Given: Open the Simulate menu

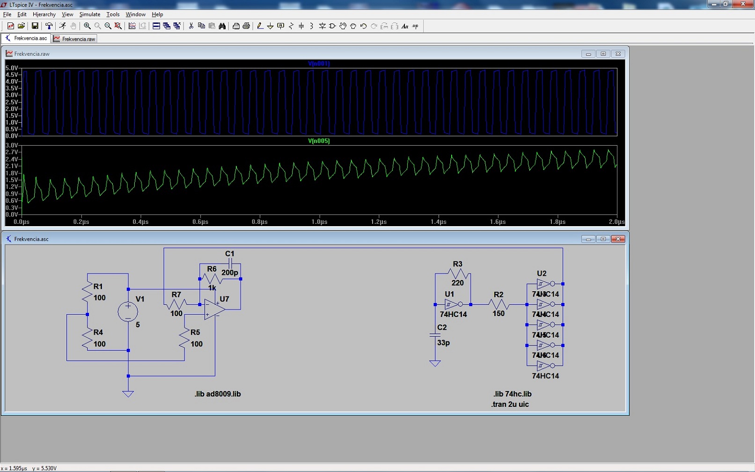Looking at the screenshot, I should tap(89, 15).
